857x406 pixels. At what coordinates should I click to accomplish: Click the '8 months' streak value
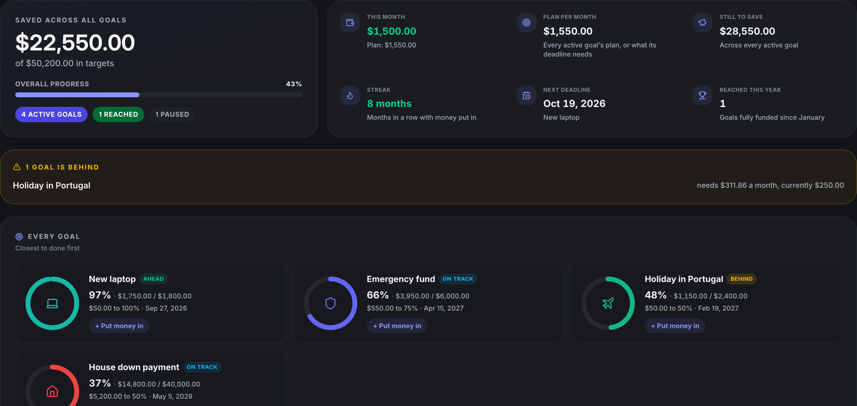pos(389,104)
